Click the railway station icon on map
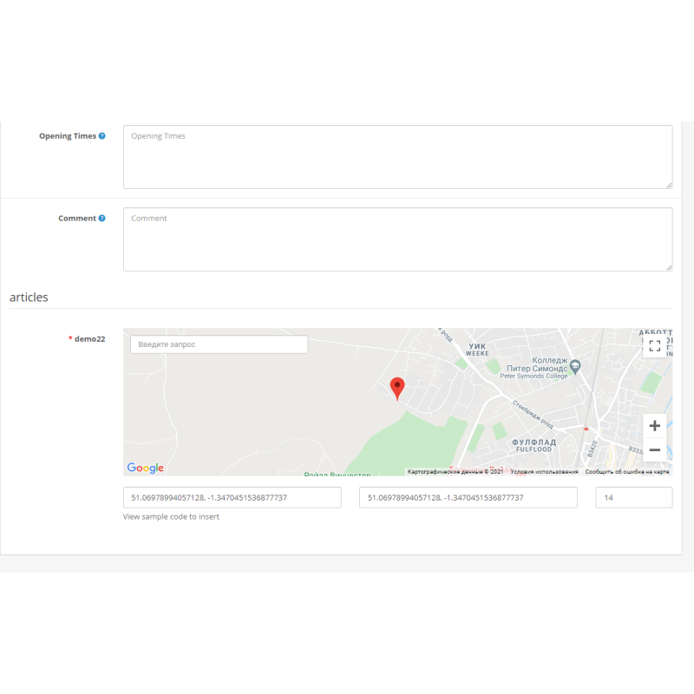 pyautogui.click(x=588, y=429)
